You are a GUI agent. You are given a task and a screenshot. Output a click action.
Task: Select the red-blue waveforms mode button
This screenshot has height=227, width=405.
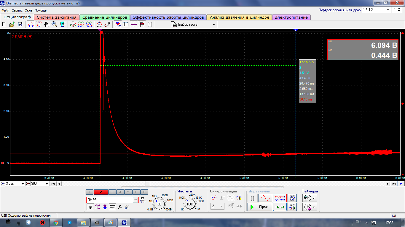tap(280, 198)
